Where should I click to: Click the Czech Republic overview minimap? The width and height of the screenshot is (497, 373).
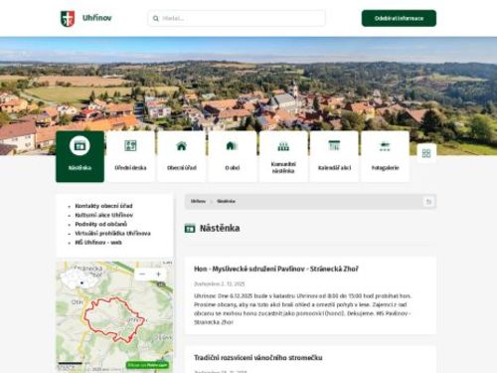(x=81, y=280)
